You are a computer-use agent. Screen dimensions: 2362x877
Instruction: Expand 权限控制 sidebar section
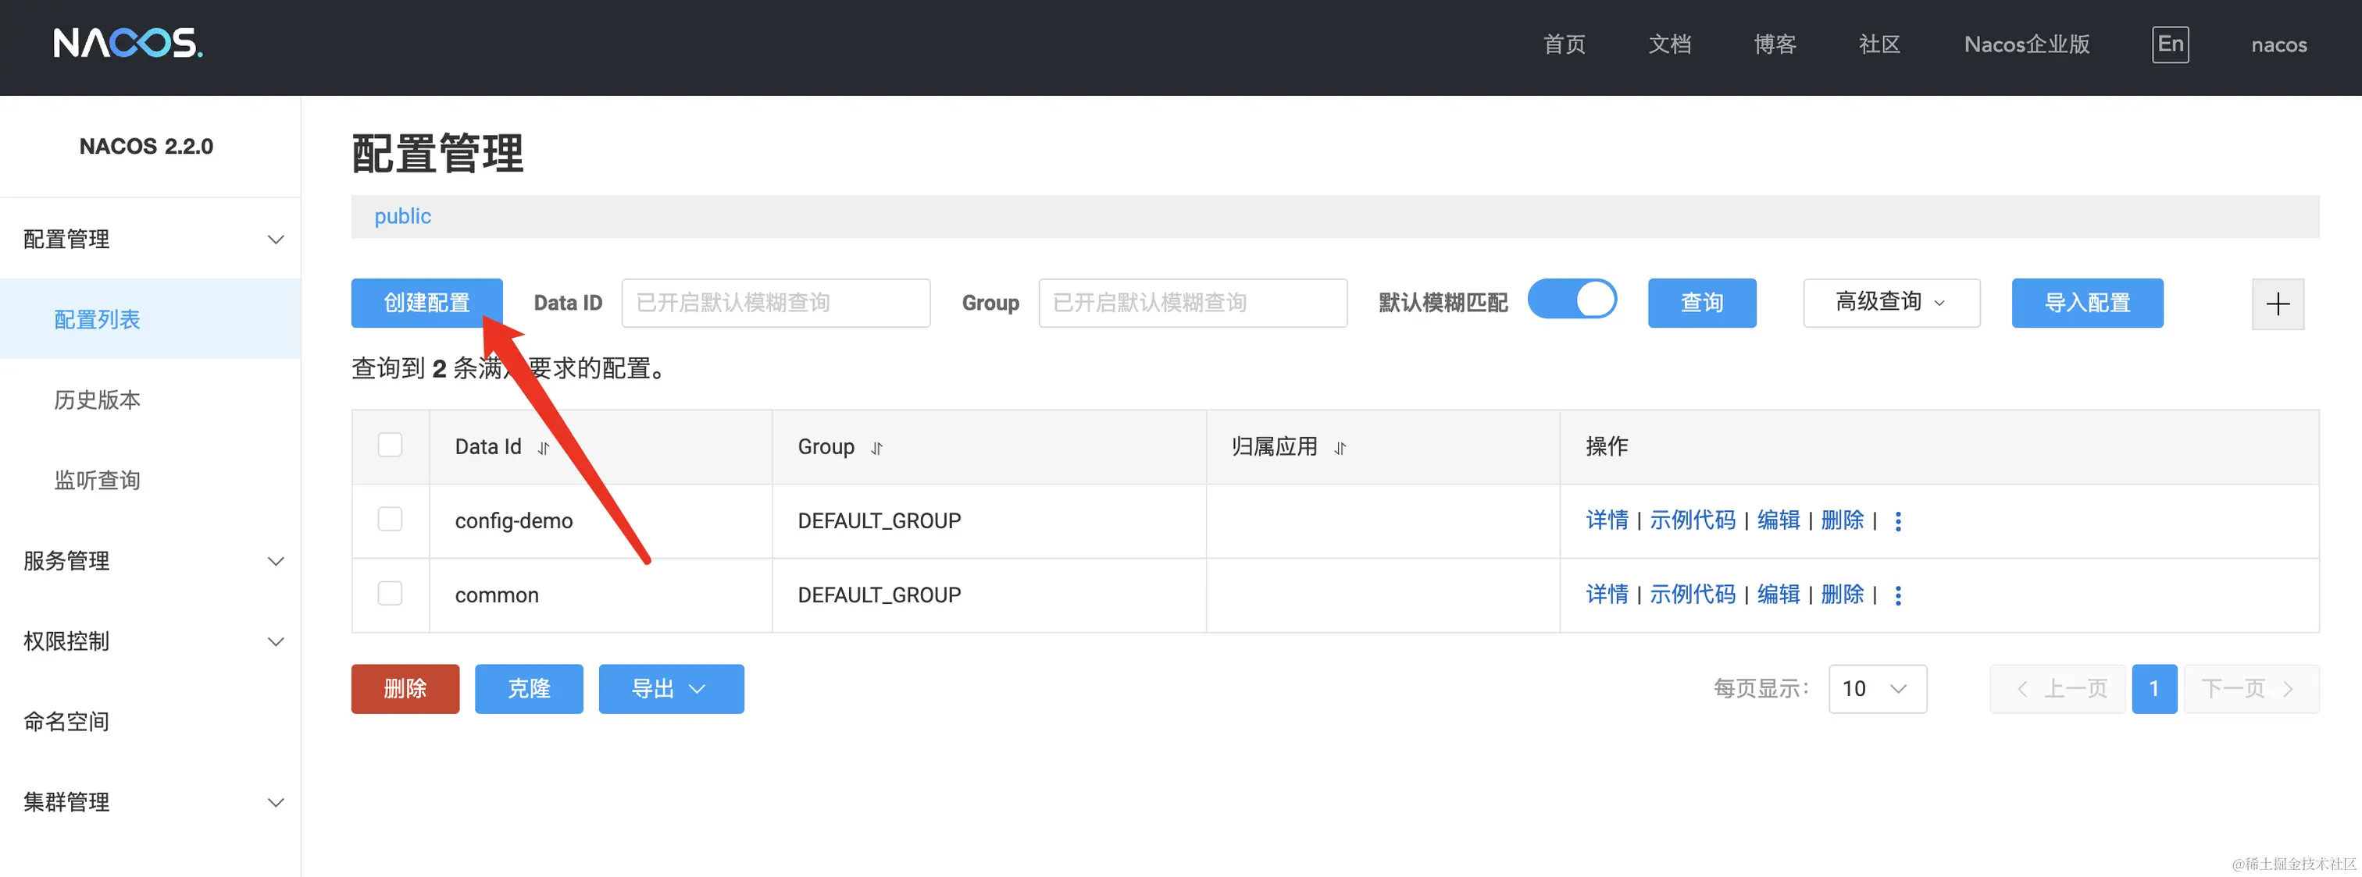(151, 641)
